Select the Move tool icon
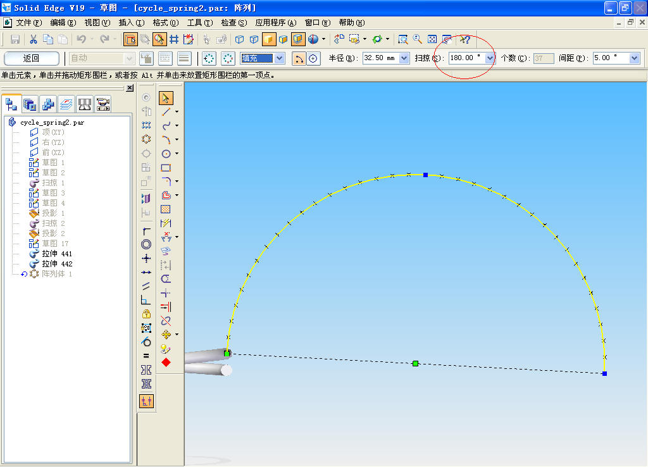This screenshot has width=648, height=467. tap(166, 334)
